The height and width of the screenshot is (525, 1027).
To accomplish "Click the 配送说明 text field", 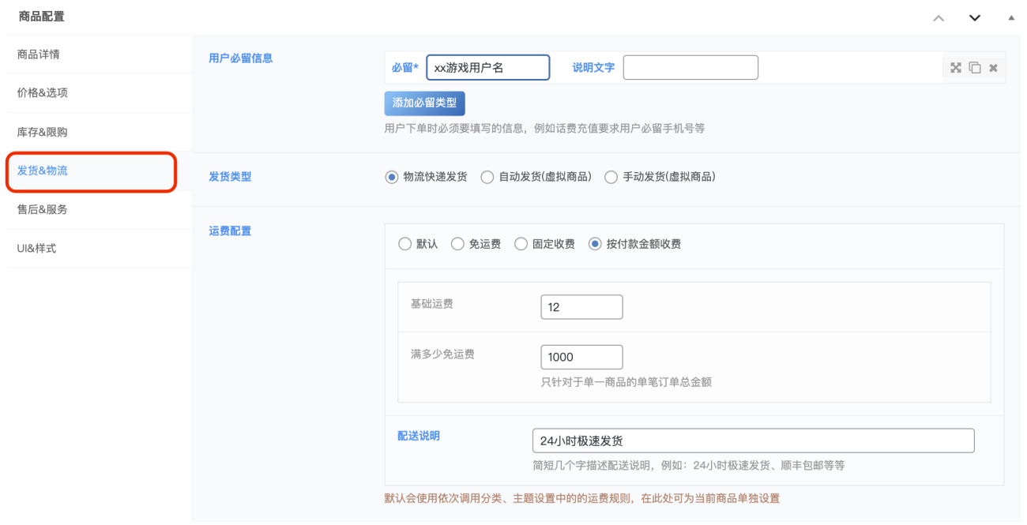I will pyautogui.click(x=753, y=441).
